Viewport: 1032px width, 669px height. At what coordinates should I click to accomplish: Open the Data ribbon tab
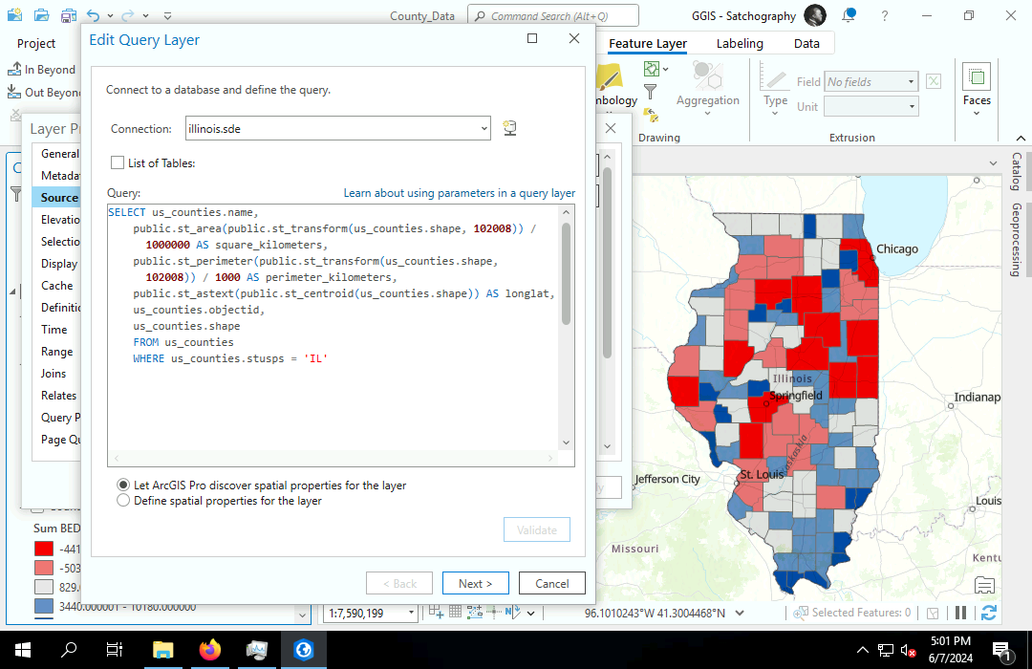(x=806, y=43)
